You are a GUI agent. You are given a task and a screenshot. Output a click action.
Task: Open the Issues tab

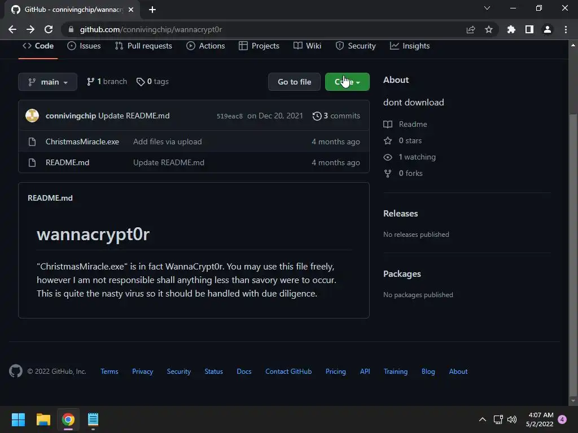[x=84, y=46]
